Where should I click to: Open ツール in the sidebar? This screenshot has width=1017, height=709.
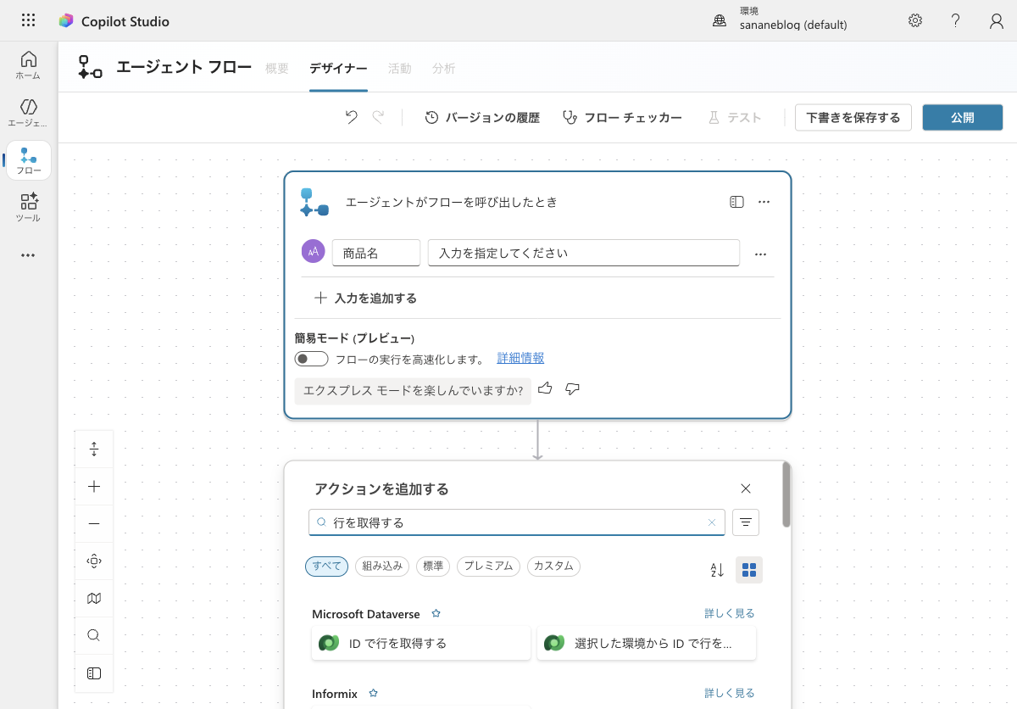[x=28, y=208]
